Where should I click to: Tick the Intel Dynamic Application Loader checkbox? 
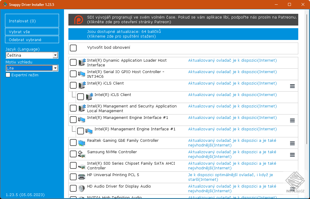73,63
